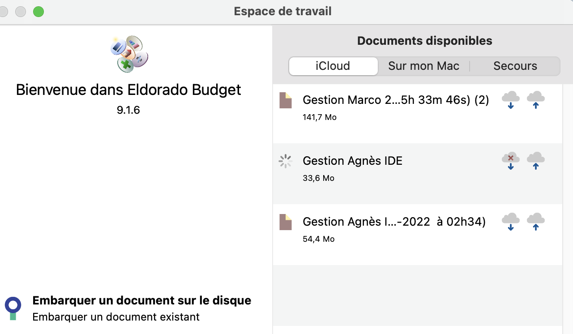Upload cloud icon for Gestion Agnès IDE
This screenshot has height=334, width=573.
point(536,161)
